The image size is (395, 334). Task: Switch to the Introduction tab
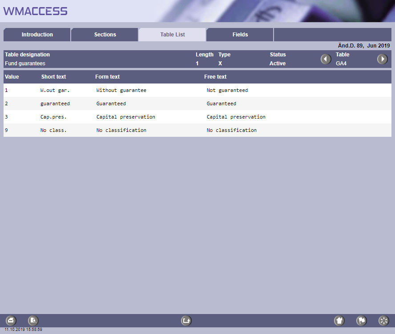tap(37, 35)
